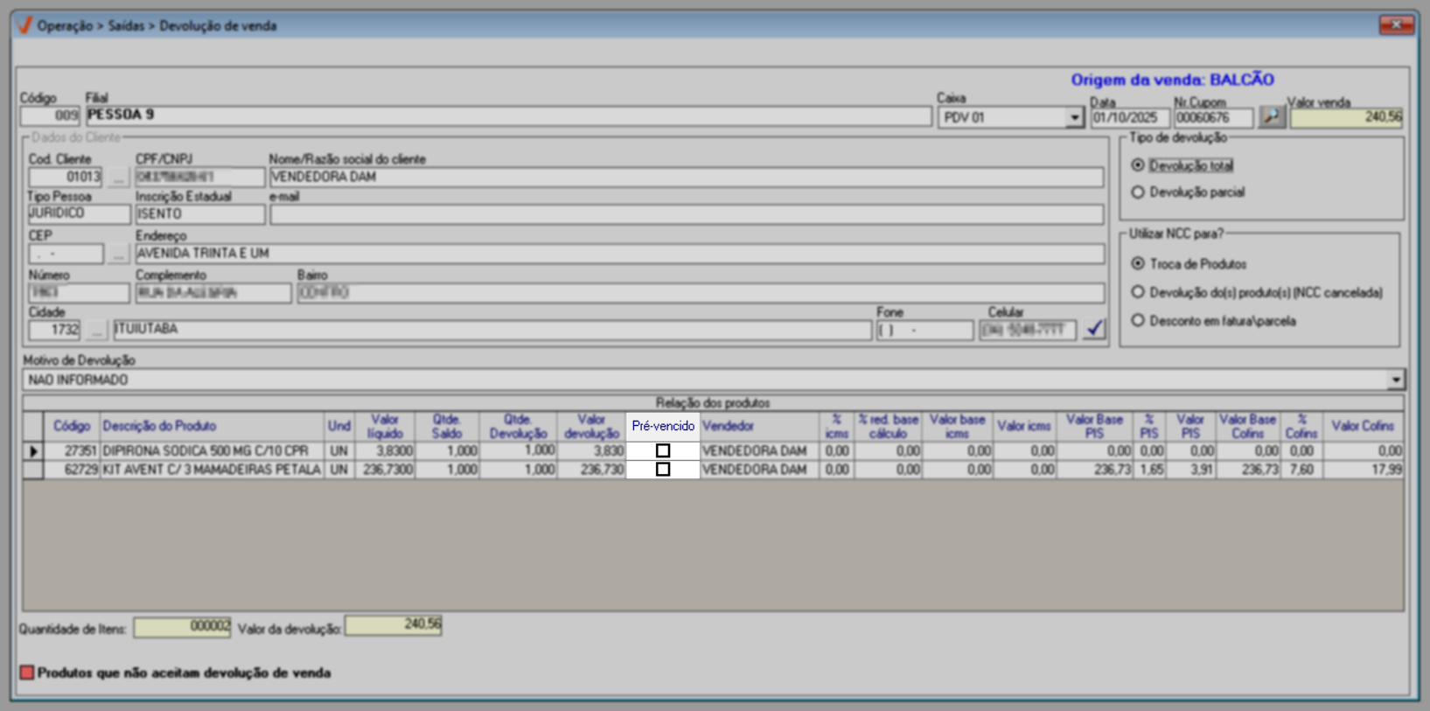The height and width of the screenshot is (711, 1430).
Task: Select Devolução do(s) produto(s) NCC cancelada
Action: pyautogui.click(x=1138, y=292)
